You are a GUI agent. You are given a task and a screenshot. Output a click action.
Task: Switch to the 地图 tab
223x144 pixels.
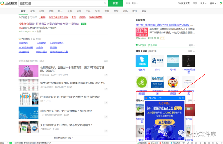point(79,11)
